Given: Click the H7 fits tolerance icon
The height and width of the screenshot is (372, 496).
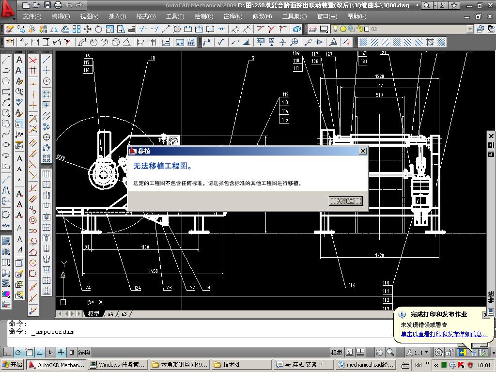Looking at the screenshot, I should coord(191,42).
